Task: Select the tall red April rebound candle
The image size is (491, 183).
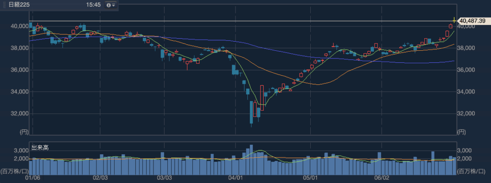Action: 262,98
